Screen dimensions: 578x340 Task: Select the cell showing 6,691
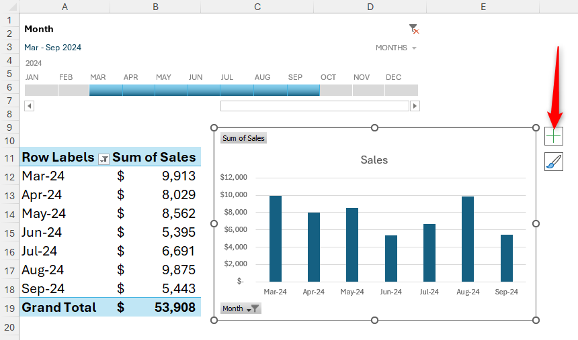(x=155, y=251)
